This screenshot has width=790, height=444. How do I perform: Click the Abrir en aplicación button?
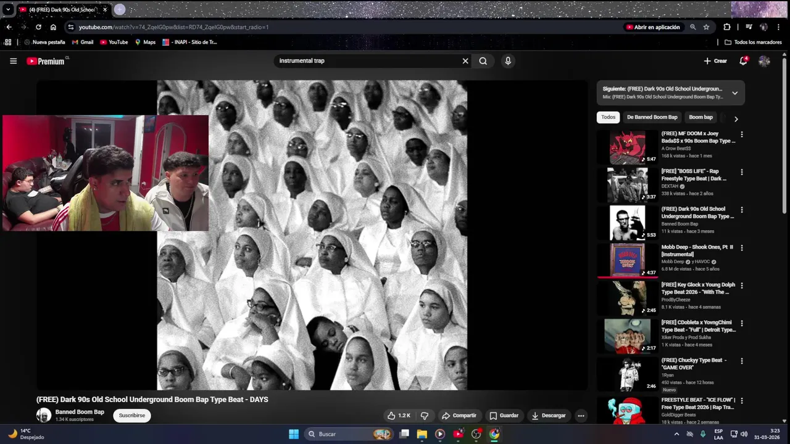click(653, 27)
